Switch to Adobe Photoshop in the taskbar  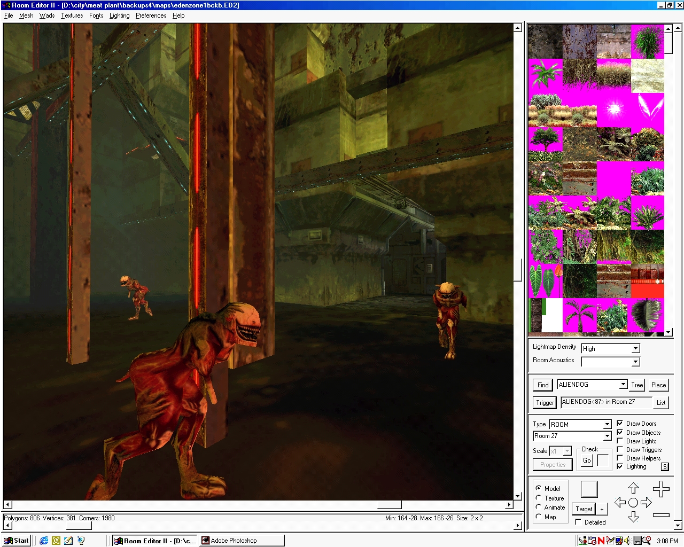pyautogui.click(x=242, y=541)
